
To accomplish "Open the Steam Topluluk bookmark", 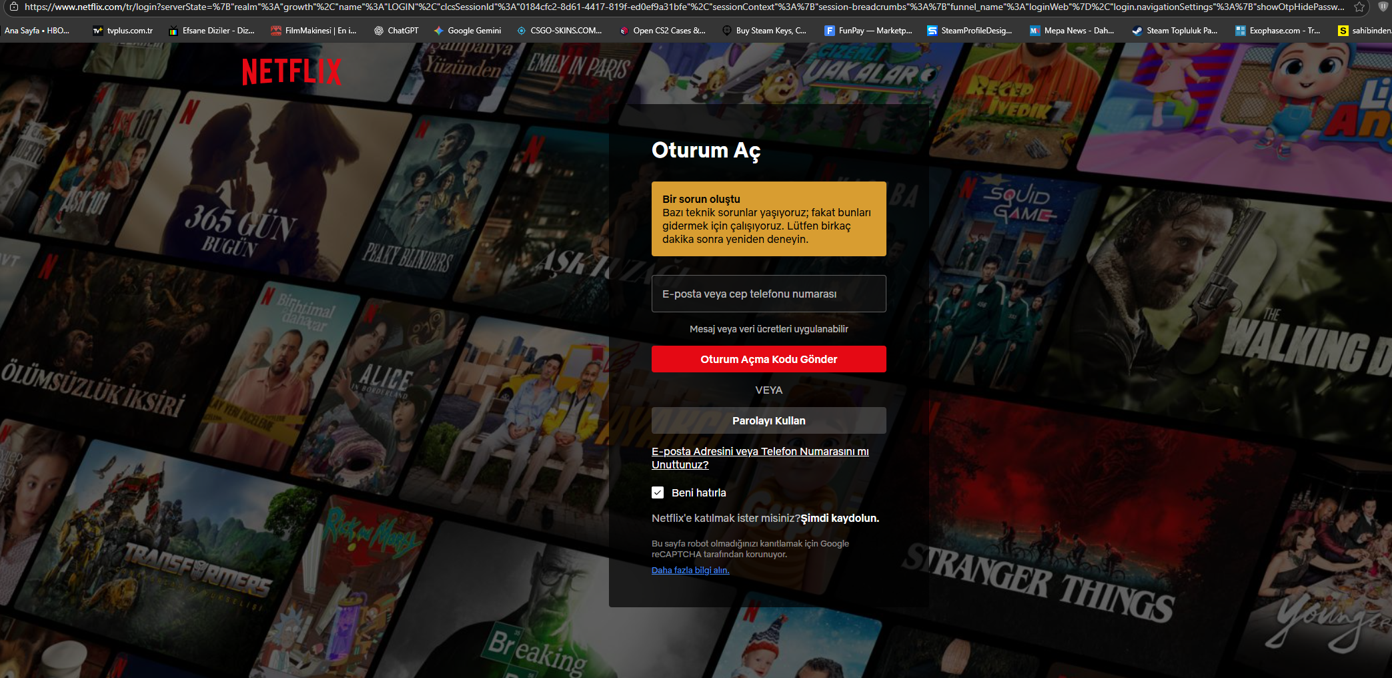I will [1175, 31].
